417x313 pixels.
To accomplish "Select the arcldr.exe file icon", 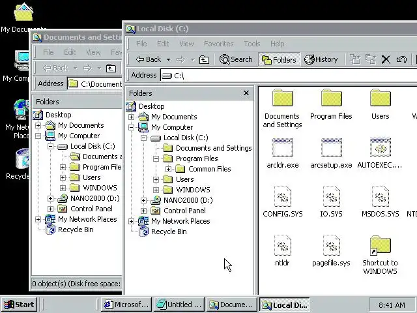I will 282,147.
